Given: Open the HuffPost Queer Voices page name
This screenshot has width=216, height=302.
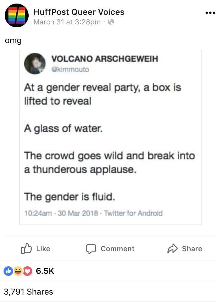Looking at the screenshot, I should tap(79, 12).
